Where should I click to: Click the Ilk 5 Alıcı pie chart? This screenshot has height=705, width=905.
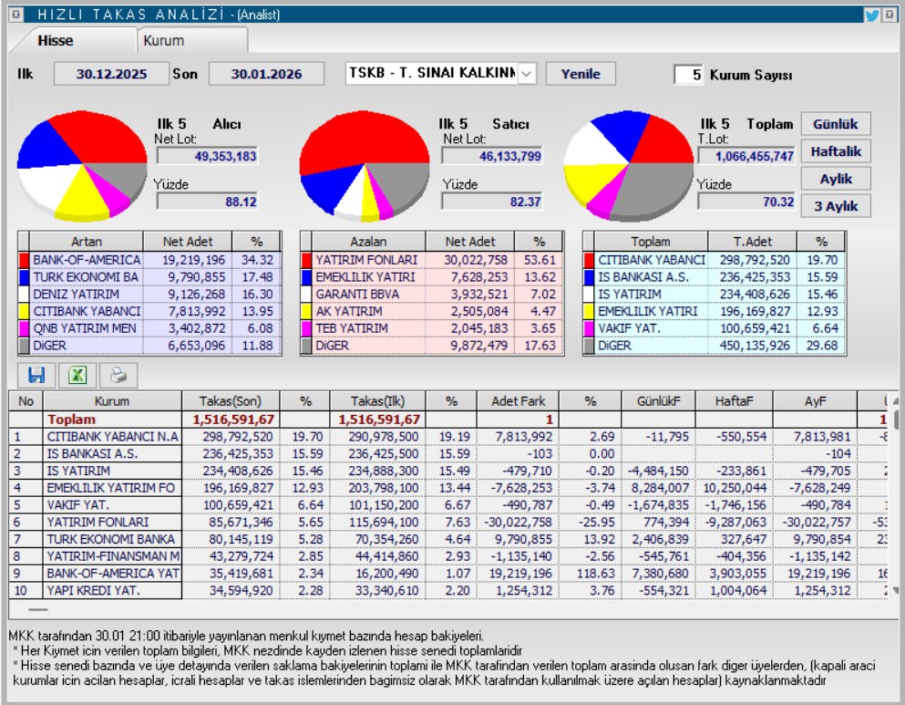click(82, 166)
